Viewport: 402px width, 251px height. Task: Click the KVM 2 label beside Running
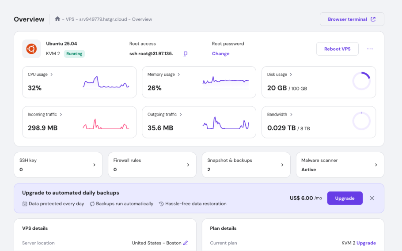(x=53, y=53)
